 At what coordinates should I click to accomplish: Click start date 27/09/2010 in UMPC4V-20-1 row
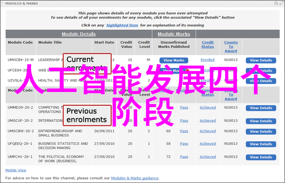(x=104, y=157)
